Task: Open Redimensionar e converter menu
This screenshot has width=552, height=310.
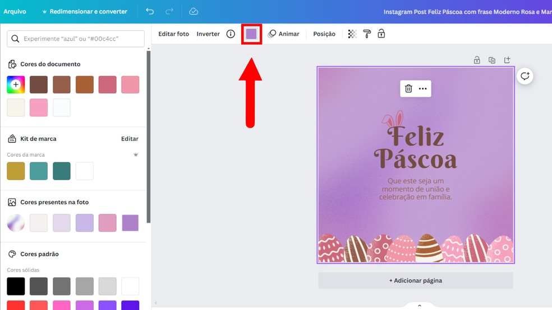Action: click(x=85, y=11)
